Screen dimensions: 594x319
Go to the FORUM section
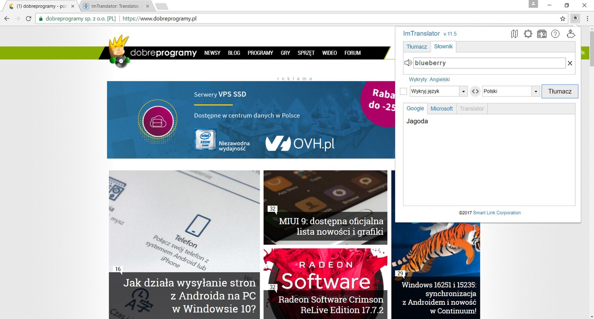352,53
